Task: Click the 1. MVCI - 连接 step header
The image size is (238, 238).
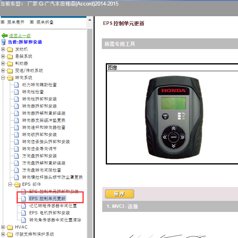Action: (x=170, y=206)
